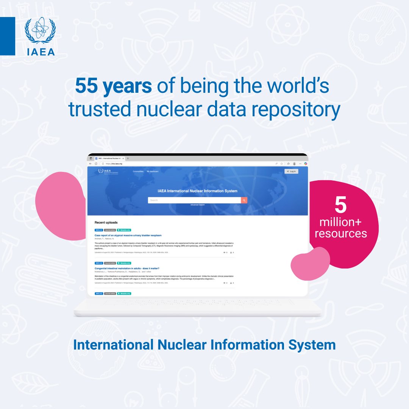
Task: Click the IAEA logo at top of graphic
Action: click(x=40, y=36)
